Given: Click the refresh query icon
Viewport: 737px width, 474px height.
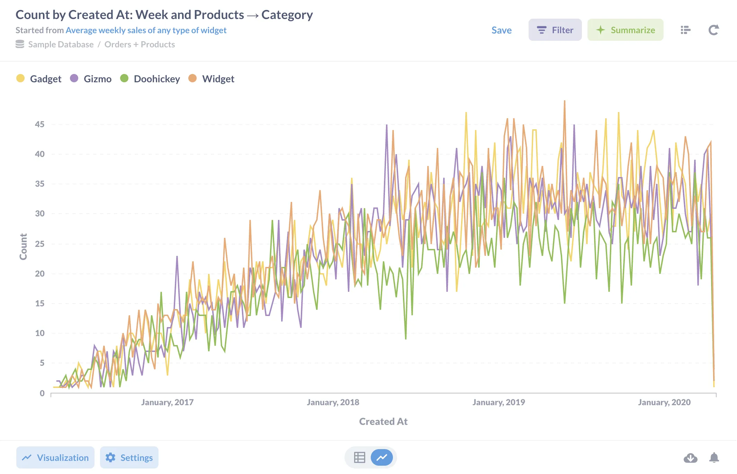Looking at the screenshot, I should point(713,30).
